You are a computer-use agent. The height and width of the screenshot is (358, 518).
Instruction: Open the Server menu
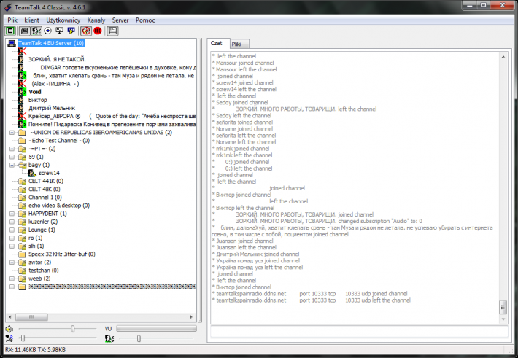click(120, 20)
